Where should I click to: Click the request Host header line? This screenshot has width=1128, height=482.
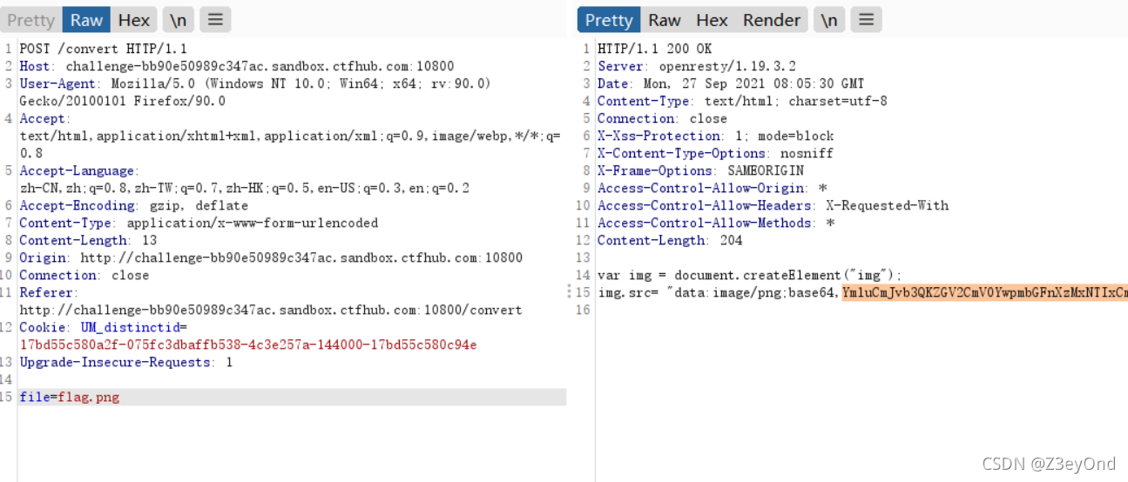237,66
